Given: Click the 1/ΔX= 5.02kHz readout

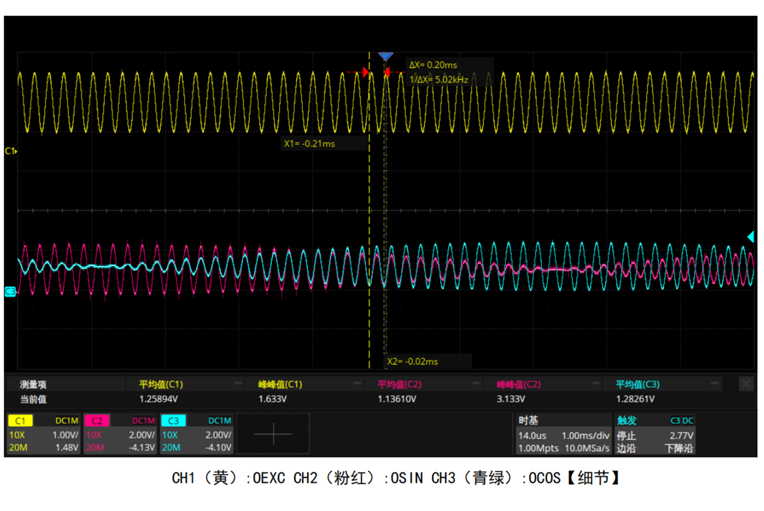Looking at the screenshot, I should 438,79.
